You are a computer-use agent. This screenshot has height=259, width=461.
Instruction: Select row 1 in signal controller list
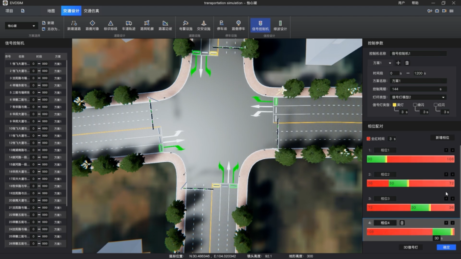[35, 63]
